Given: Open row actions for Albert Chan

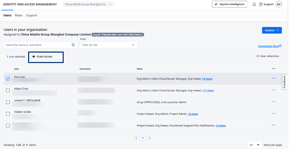Looking at the screenshot, I should coord(273,90).
